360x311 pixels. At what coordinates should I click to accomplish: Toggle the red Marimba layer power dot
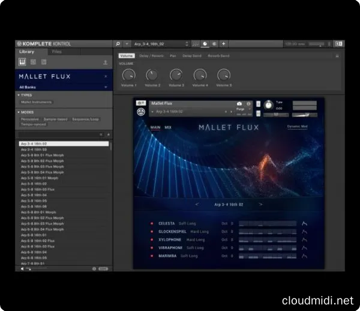coord(152,256)
